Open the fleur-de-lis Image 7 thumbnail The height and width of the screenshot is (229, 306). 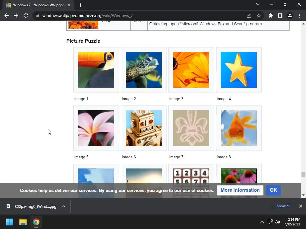tap(191, 128)
